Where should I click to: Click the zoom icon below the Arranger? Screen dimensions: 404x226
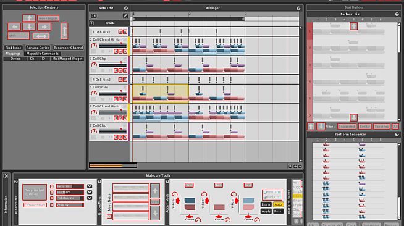point(290,167)
